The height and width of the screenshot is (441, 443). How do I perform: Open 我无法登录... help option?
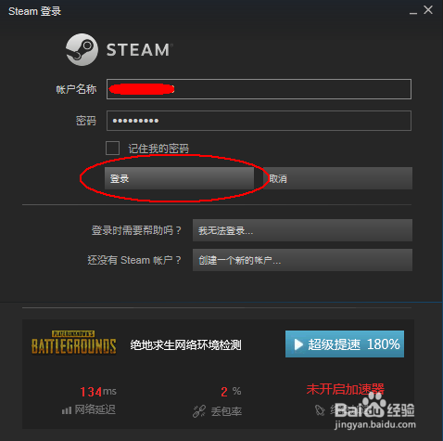point(302,230)
